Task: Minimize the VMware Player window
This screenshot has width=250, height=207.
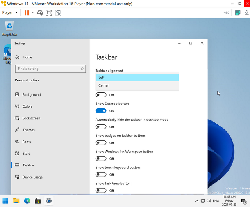Action: [232, 4]
